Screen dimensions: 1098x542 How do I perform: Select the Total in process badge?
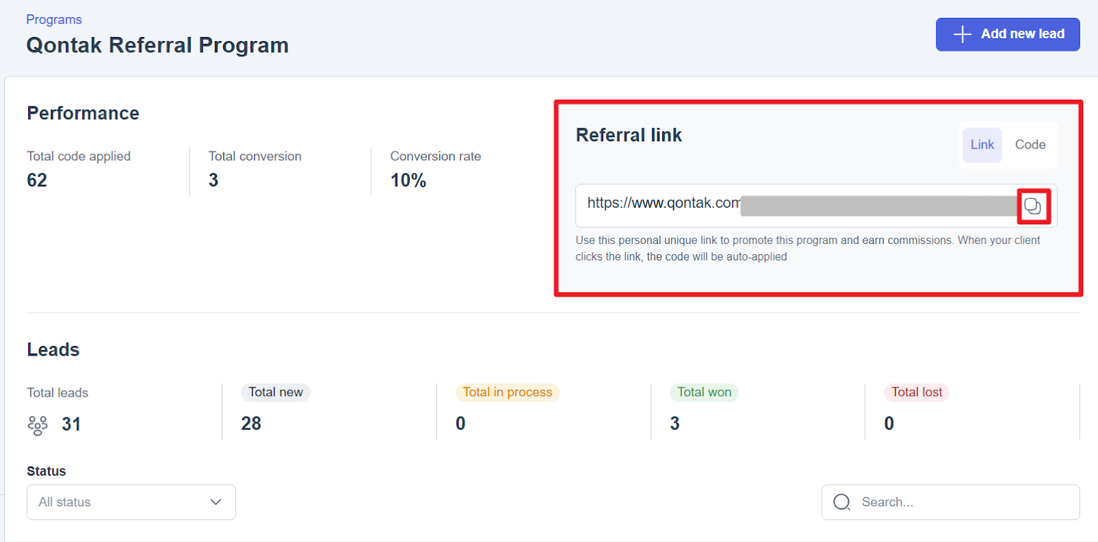(507, 392)
